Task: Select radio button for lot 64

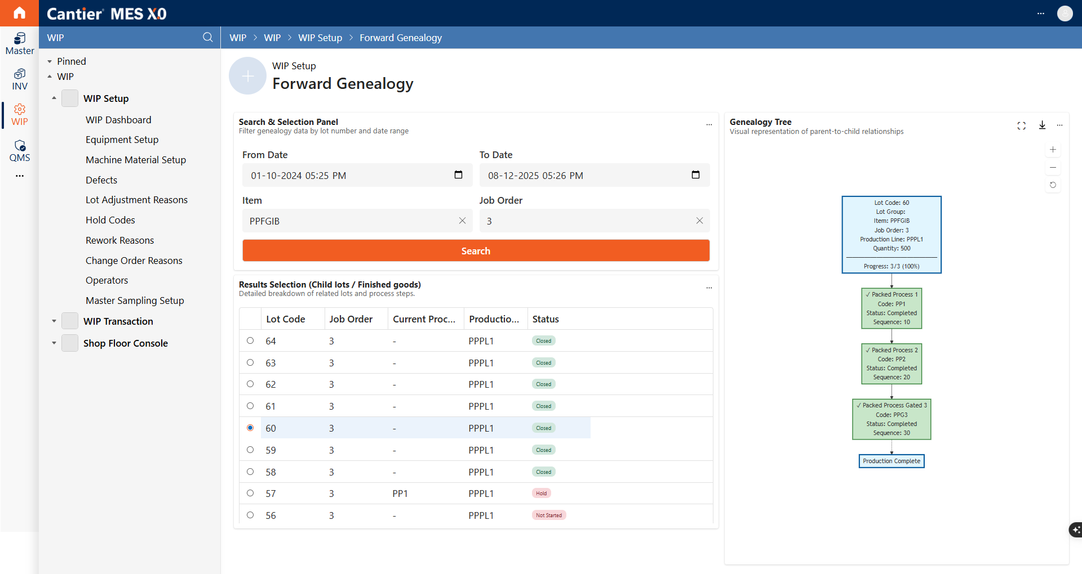Action: click(250, 340)
